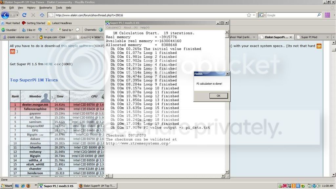This screenshot has height=189, width=336.
Task: Click the volume icon in system tray
Action: tap(318, 186)
